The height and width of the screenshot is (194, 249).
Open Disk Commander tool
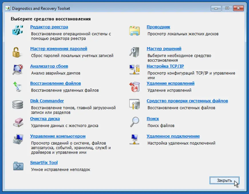pyautogui.click(x=47, y=101)
